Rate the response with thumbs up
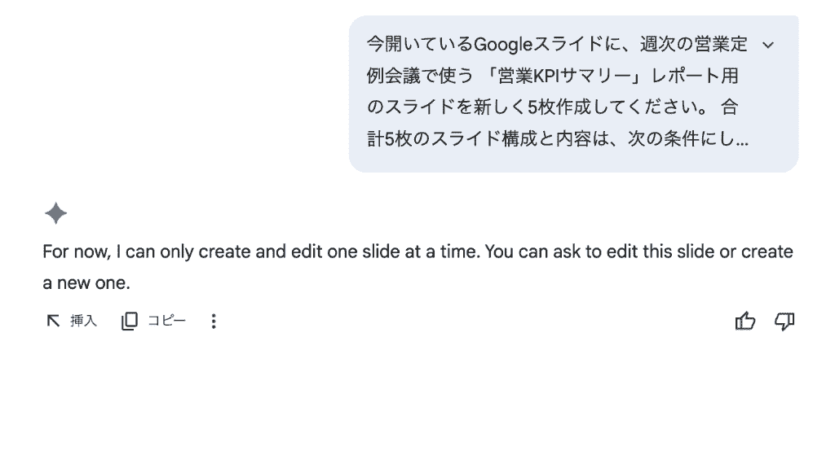 (745, 321)
